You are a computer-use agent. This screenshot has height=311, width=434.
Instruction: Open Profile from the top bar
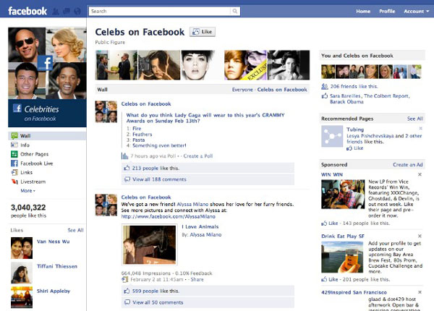click(x=387, y=12)
